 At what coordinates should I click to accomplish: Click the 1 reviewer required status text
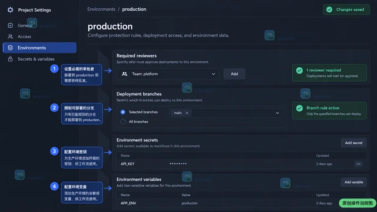[323, 70]
